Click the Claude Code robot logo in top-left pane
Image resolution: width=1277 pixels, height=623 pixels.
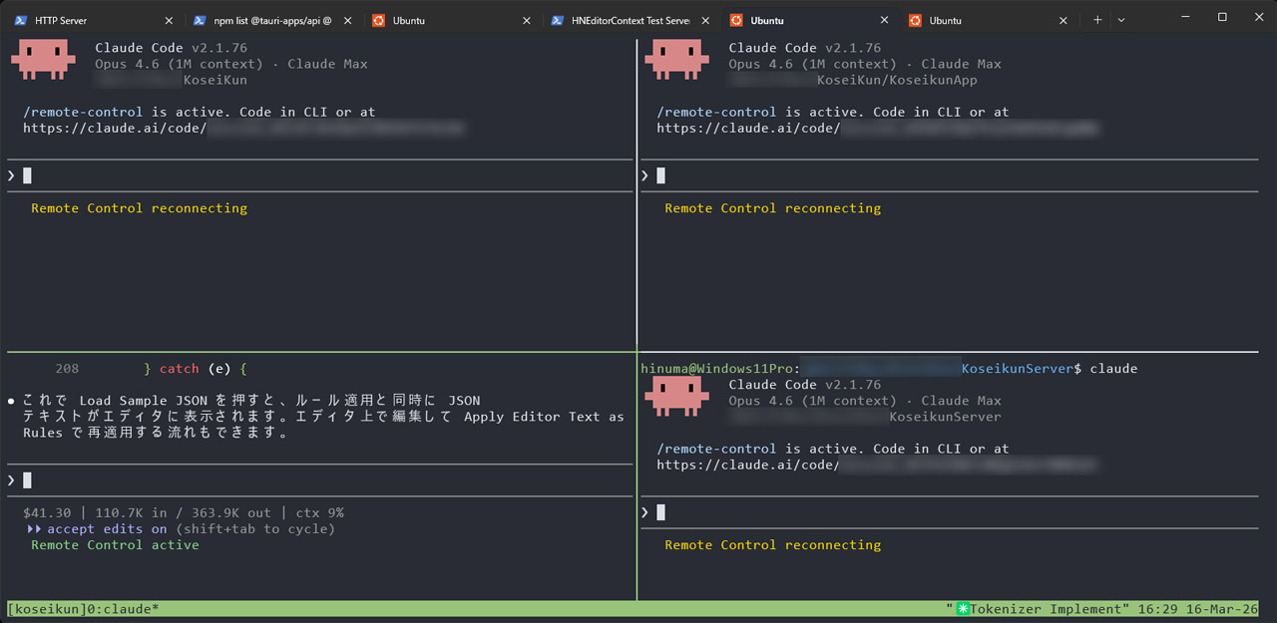point(43,58)
